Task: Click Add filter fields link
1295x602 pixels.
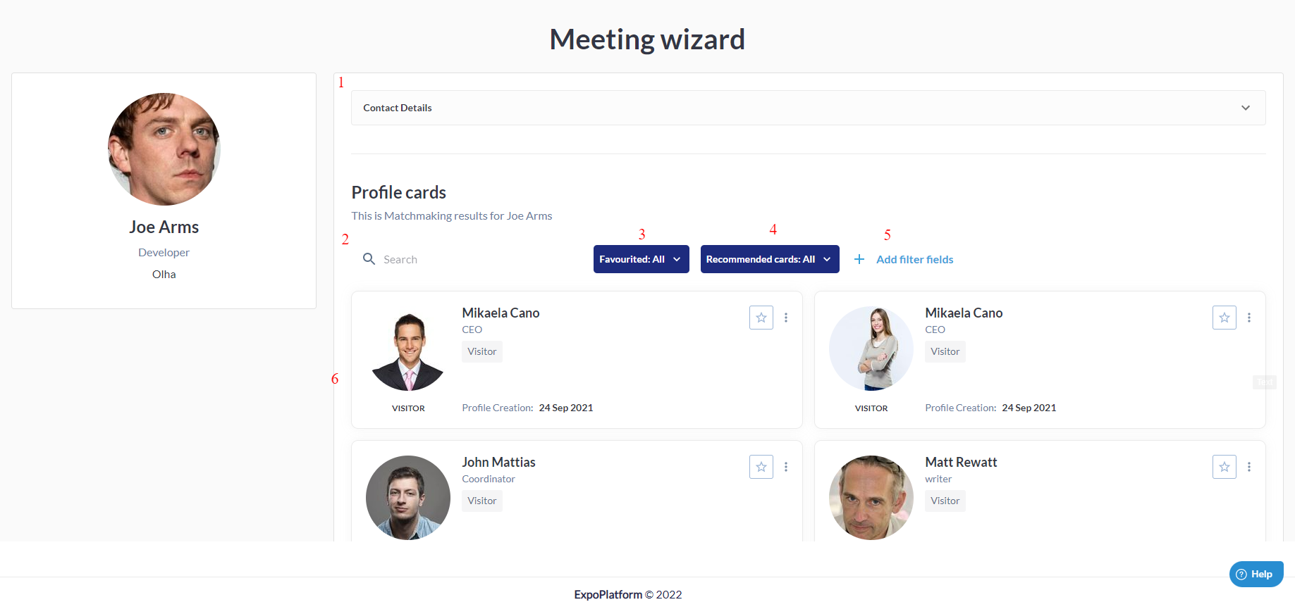Action: pos(914,259)
